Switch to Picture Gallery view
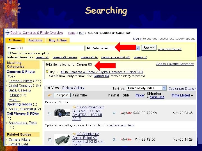 [73, 88]
